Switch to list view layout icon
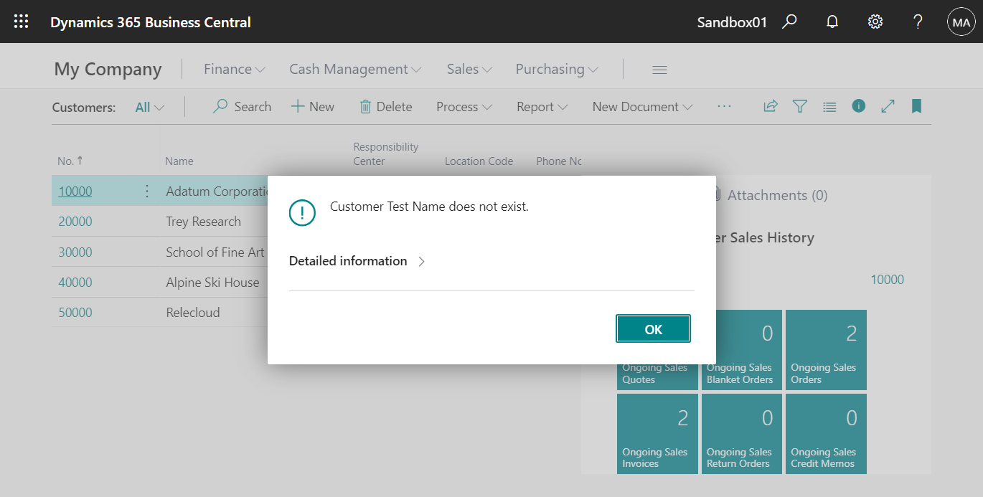 (x=829, y=106)
